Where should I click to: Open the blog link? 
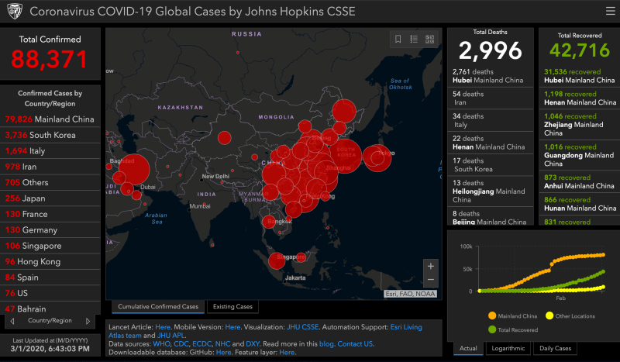(x=326, y=344)
